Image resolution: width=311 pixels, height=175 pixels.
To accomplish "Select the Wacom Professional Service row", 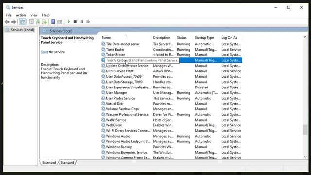I will (x=172, y=114).
